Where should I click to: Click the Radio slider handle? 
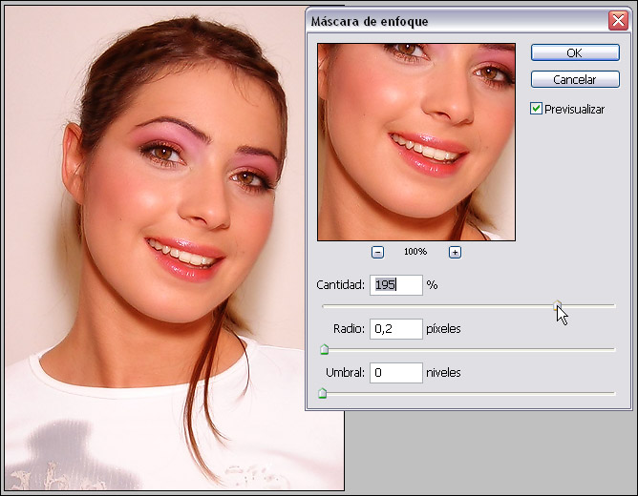(324, 349)
